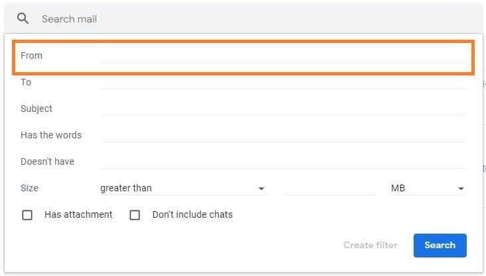Image resolution: width=486 pixels, height=276 pixels.
Task: Click the magnifying glass search icon
Action: coord(23,19)
